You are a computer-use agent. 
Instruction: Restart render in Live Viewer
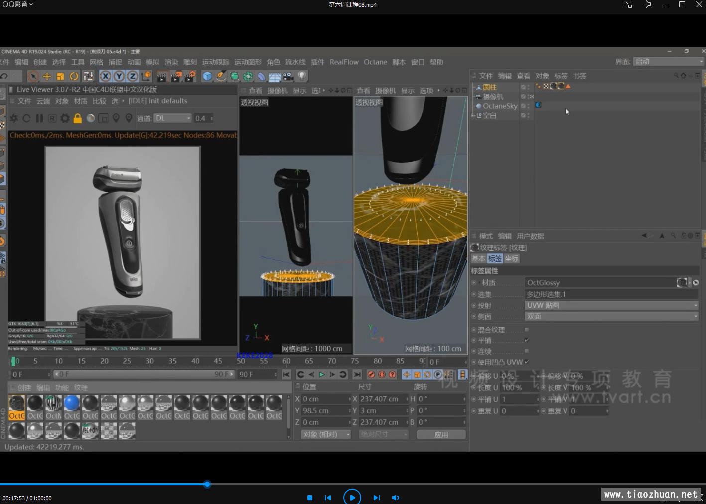26,118
